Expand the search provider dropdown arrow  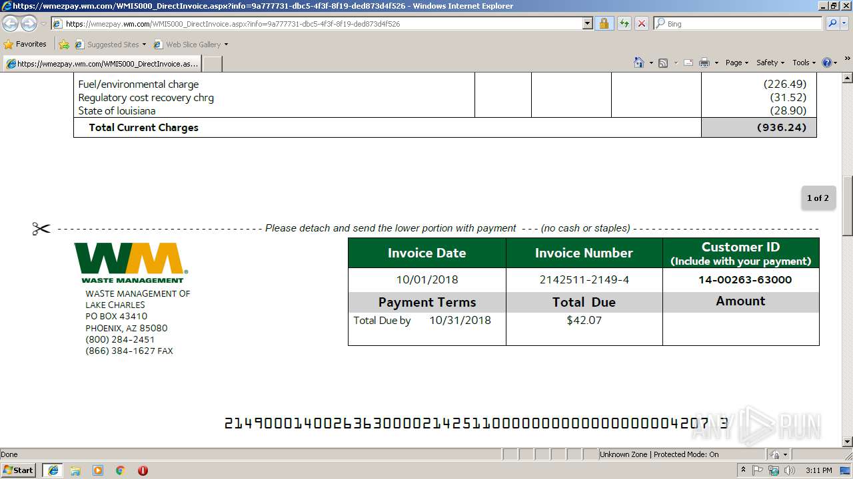(x=846, y=23)
